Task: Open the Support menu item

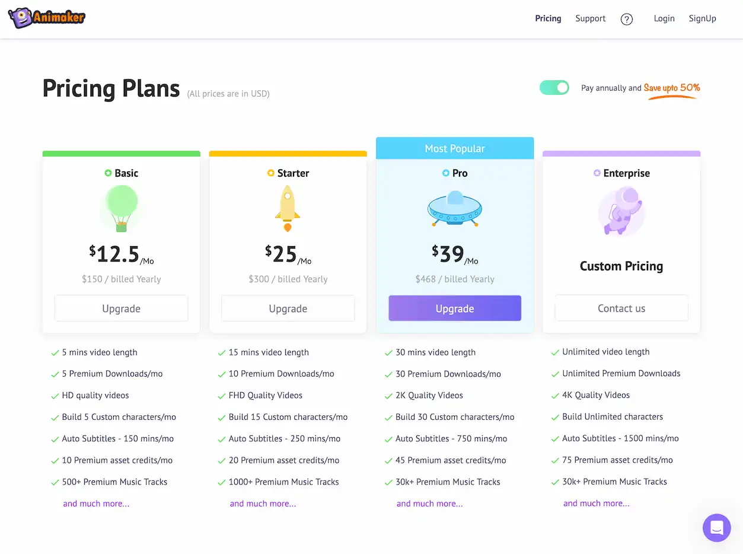Action: tap(590, 18)
